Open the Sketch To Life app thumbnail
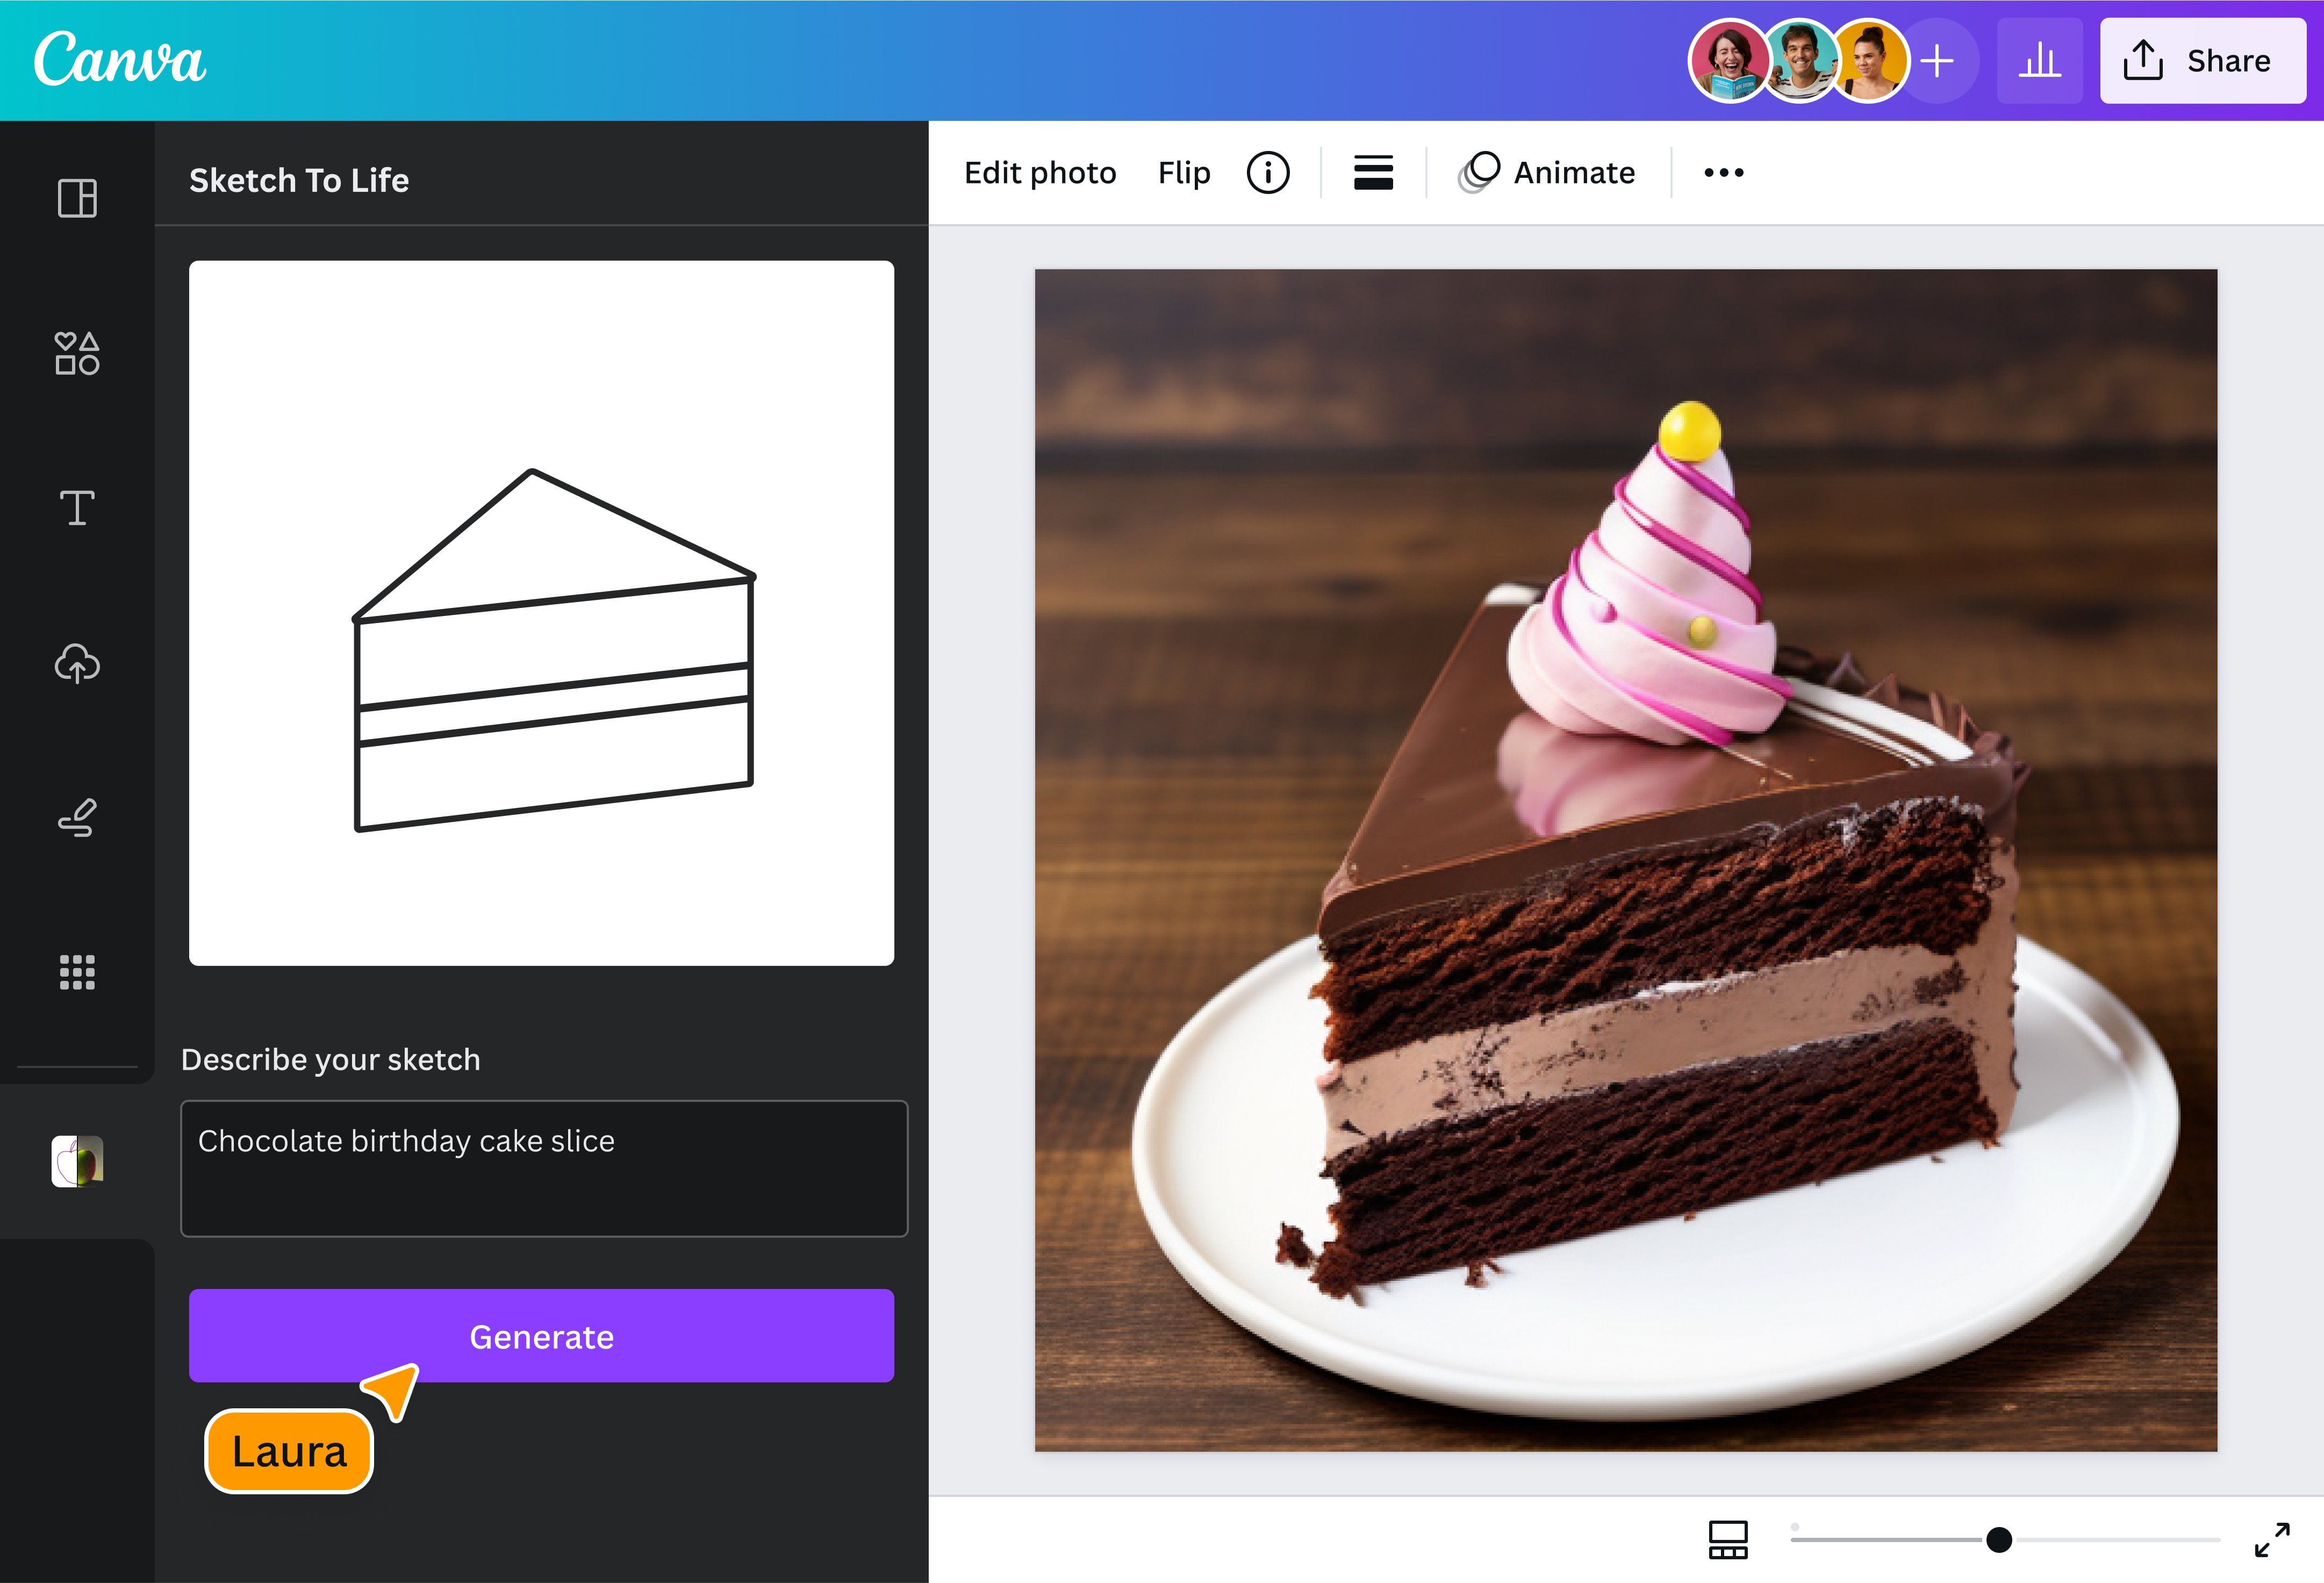The height and width of the screenshot is (1583, 2324). (76, 1163)
